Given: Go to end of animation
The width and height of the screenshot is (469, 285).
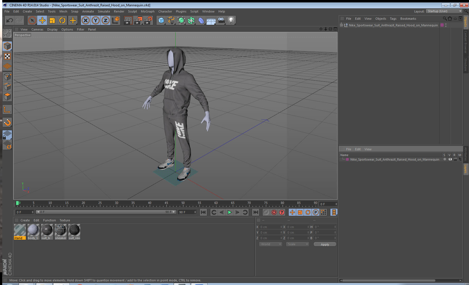Looking at the screenshot, I should (255, 212).
